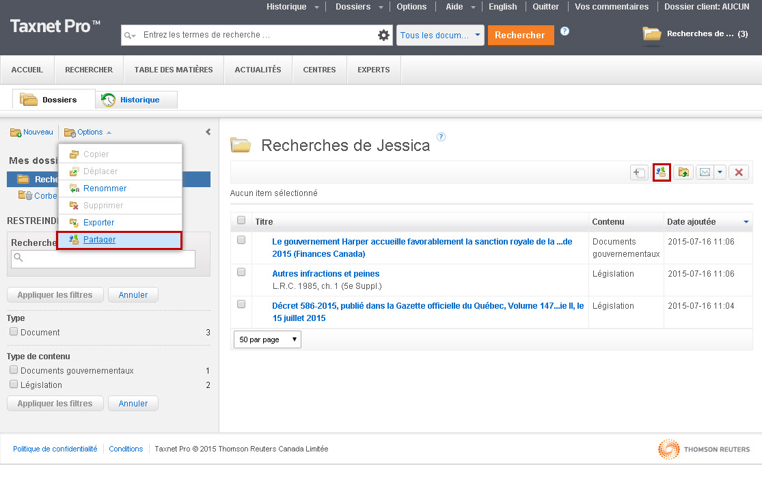Choose Exporter from the Options menu
The height and width of the screenshot is (487, 762).
click(x=120, y=223)
